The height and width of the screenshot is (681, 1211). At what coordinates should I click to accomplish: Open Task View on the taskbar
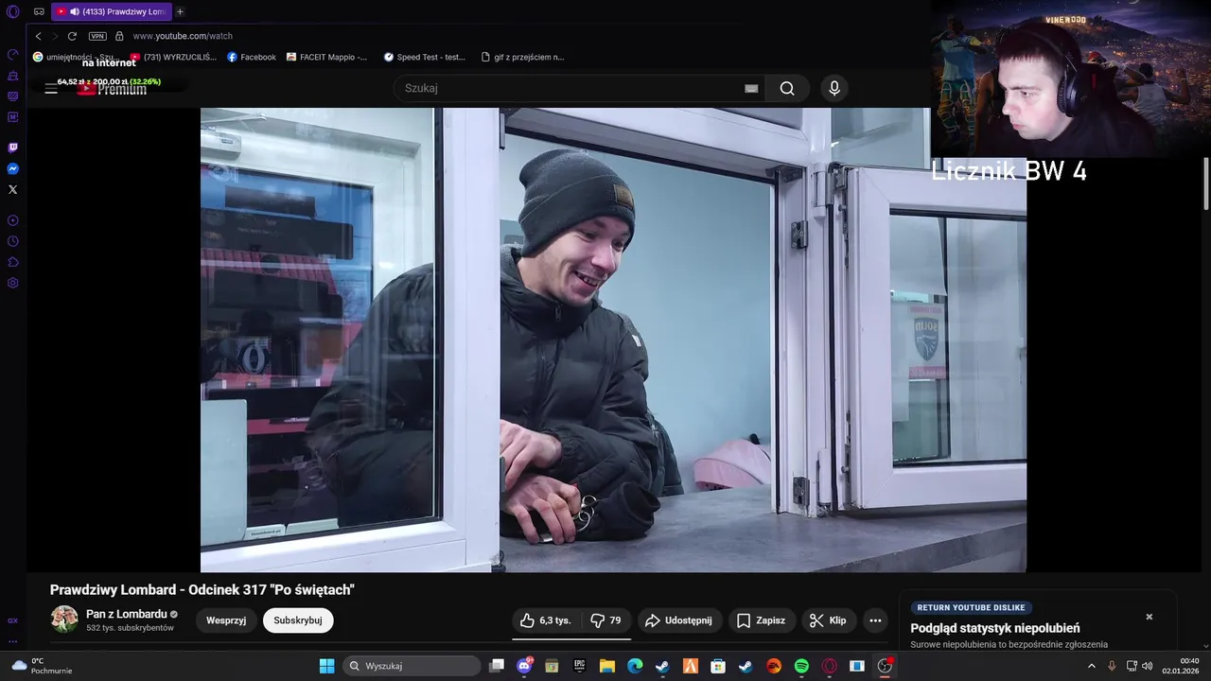(497, 666)
